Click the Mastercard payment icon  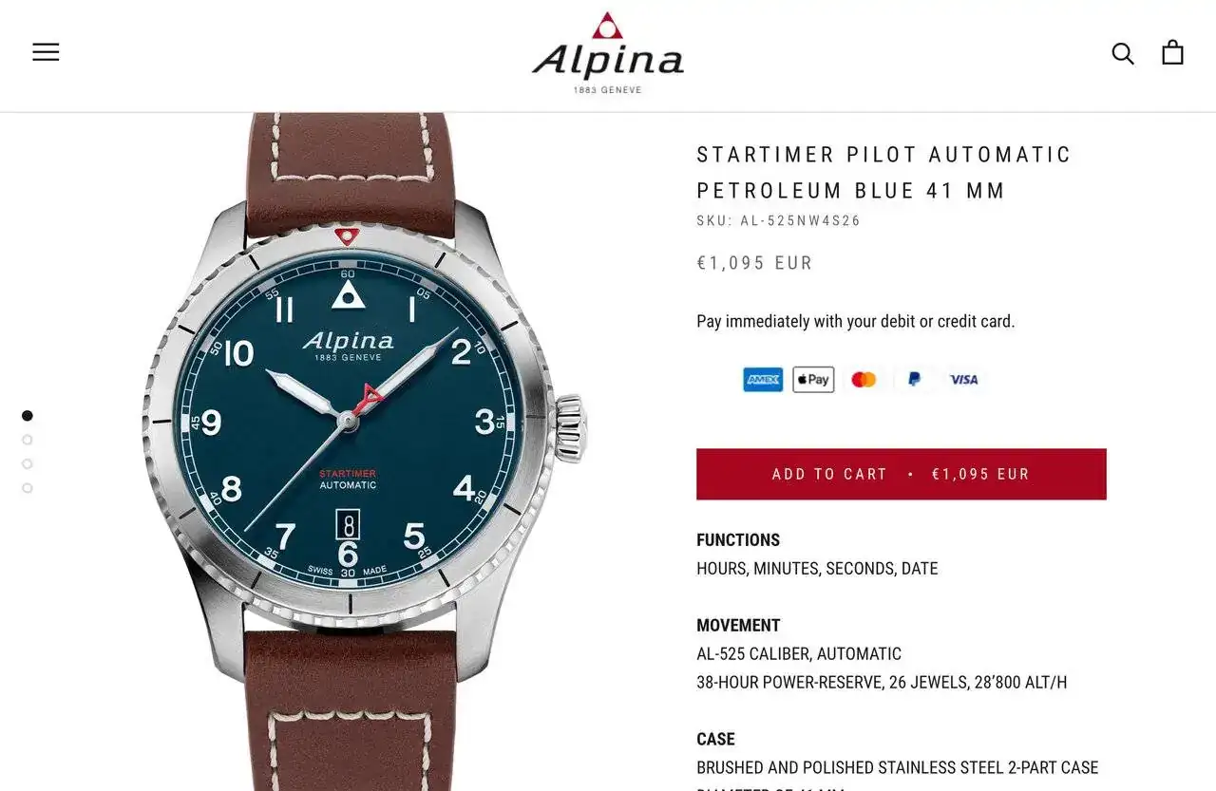pos(864,380)
